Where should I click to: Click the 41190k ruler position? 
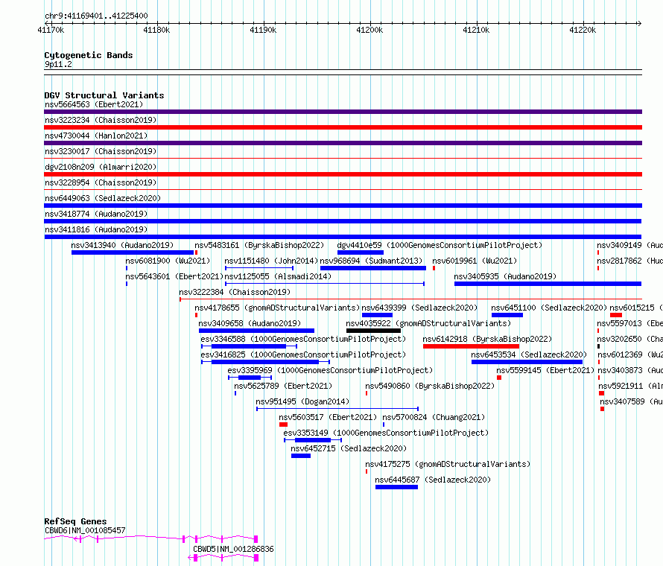tap(263, 30)
